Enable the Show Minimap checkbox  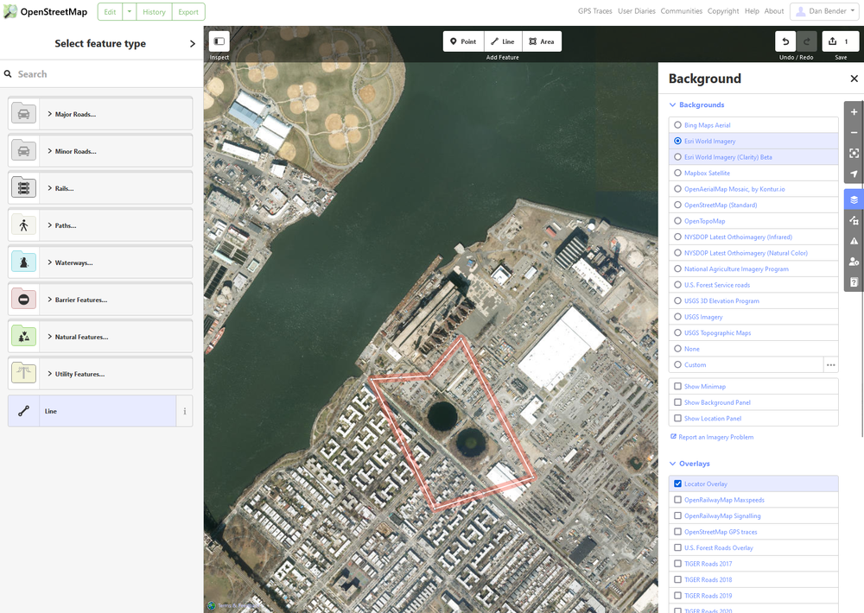(678, 387)
